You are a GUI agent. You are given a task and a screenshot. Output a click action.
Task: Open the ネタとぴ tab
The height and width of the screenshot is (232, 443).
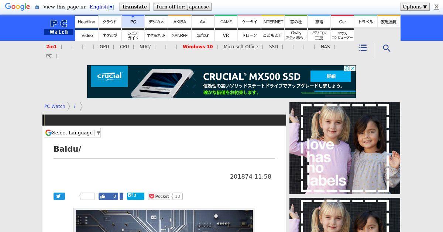tap(110, 35)
